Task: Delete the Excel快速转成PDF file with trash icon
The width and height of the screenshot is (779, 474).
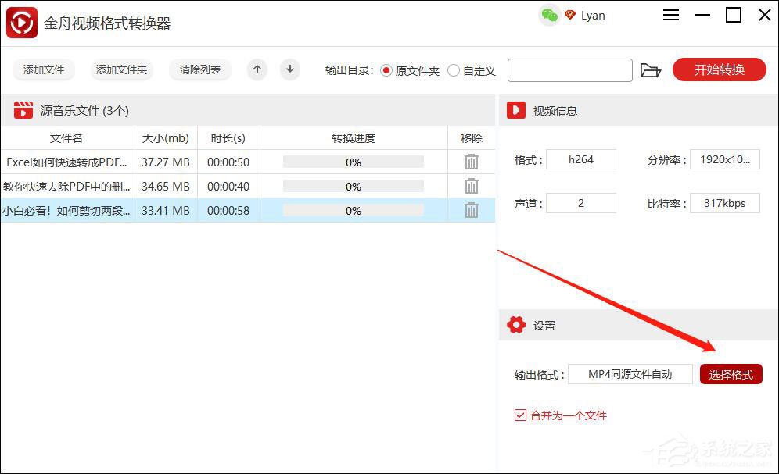Action: coord(471,162)
